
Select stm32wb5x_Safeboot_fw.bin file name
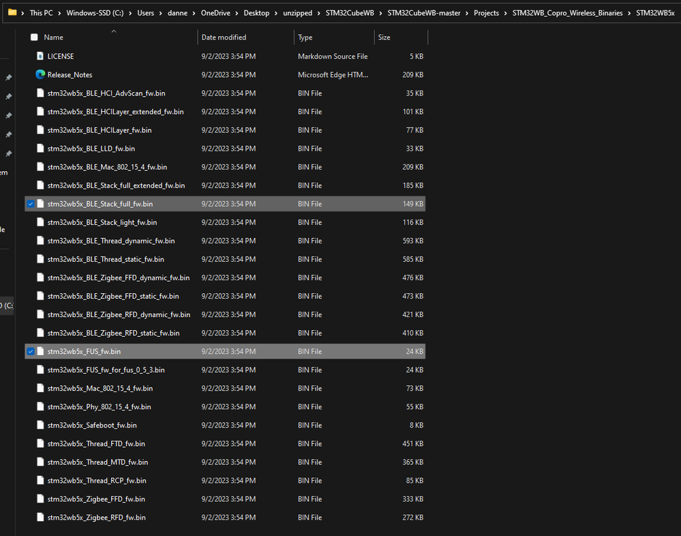[91, 426]
